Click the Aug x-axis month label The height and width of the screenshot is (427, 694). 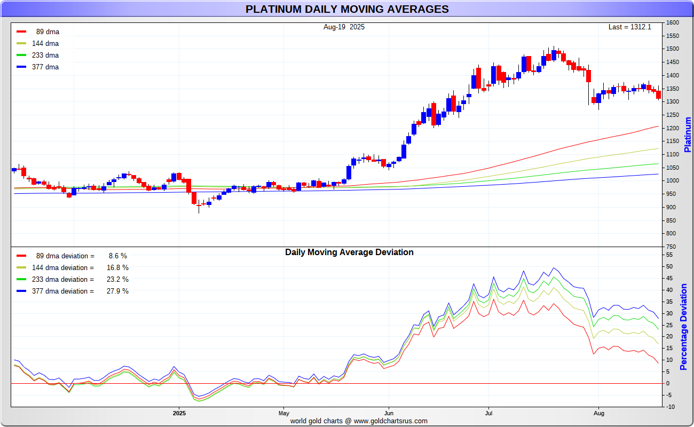pos(598,413)
